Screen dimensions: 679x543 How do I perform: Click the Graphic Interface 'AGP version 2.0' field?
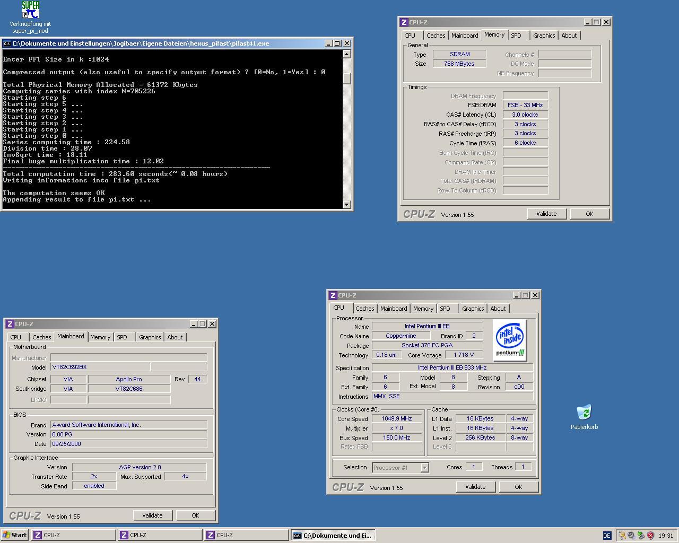pyautogui.click(x=140, y=467)
